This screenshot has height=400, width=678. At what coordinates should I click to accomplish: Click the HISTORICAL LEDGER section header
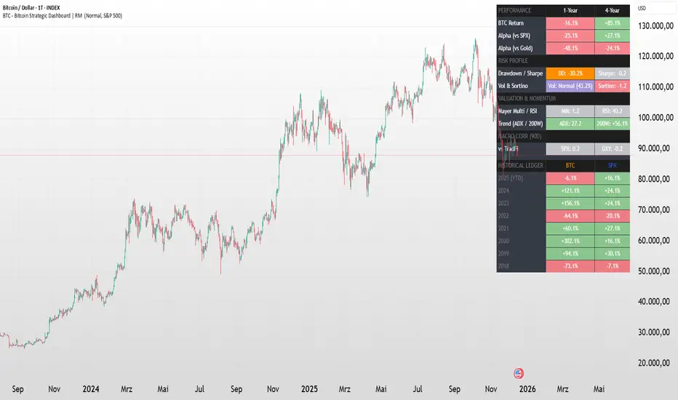[519, 165]
